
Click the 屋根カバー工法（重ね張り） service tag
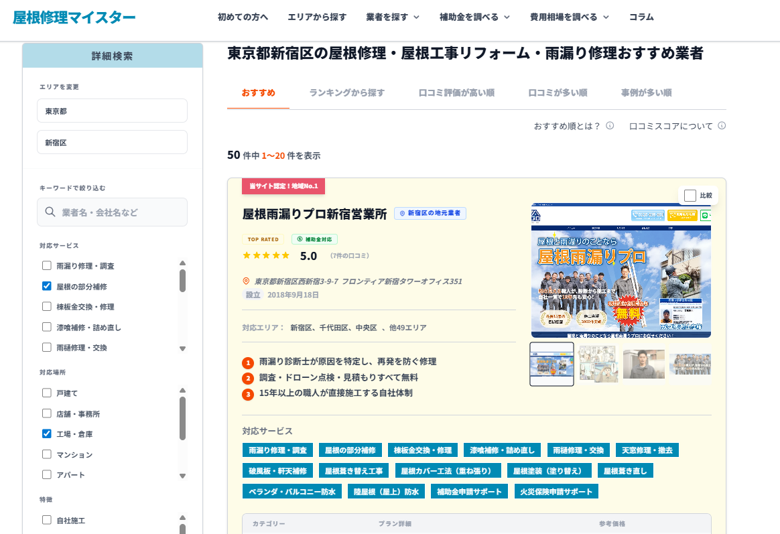(x=448, y=471)
